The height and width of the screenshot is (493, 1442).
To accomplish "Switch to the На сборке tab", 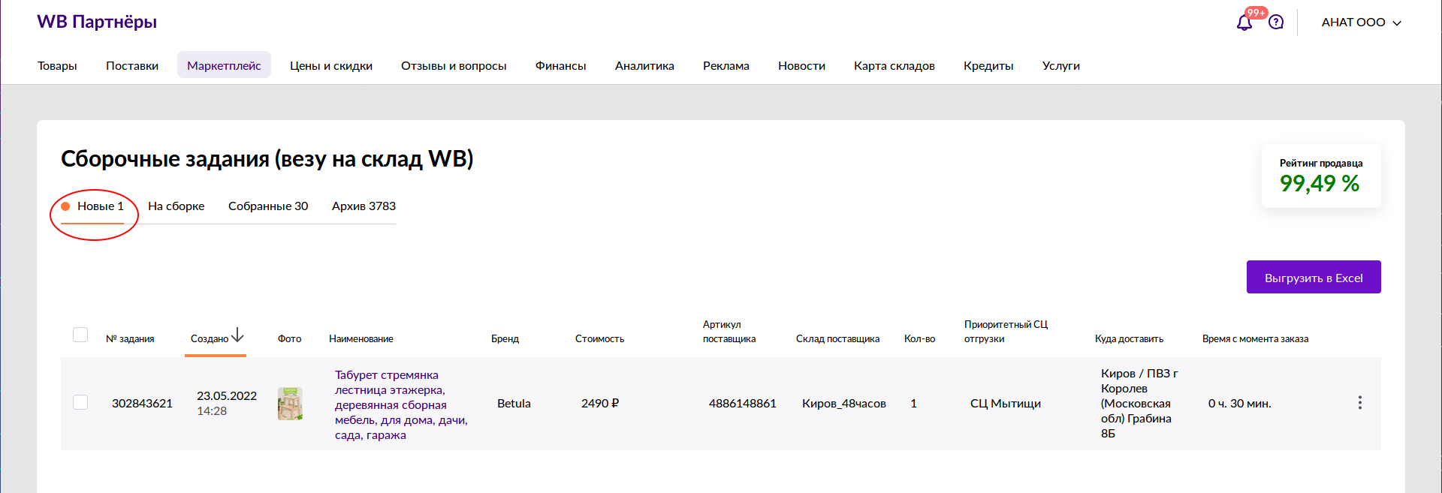I will (x=176, y=206).
